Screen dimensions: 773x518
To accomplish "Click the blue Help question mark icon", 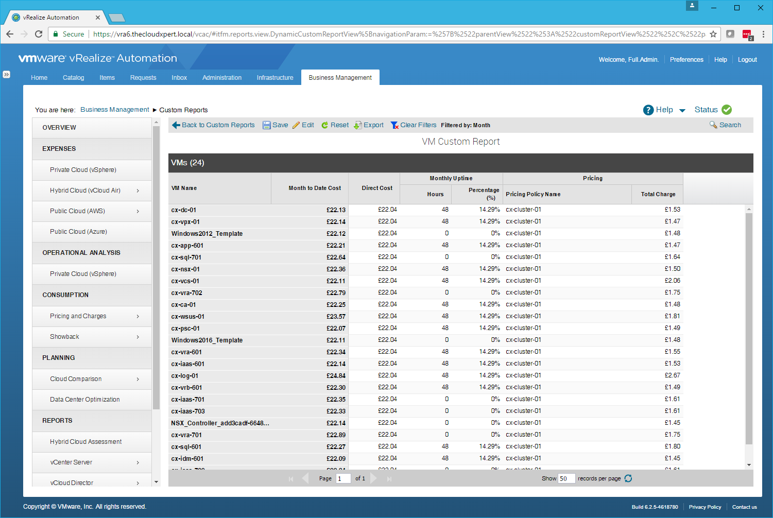I will (x=648, y=110).
